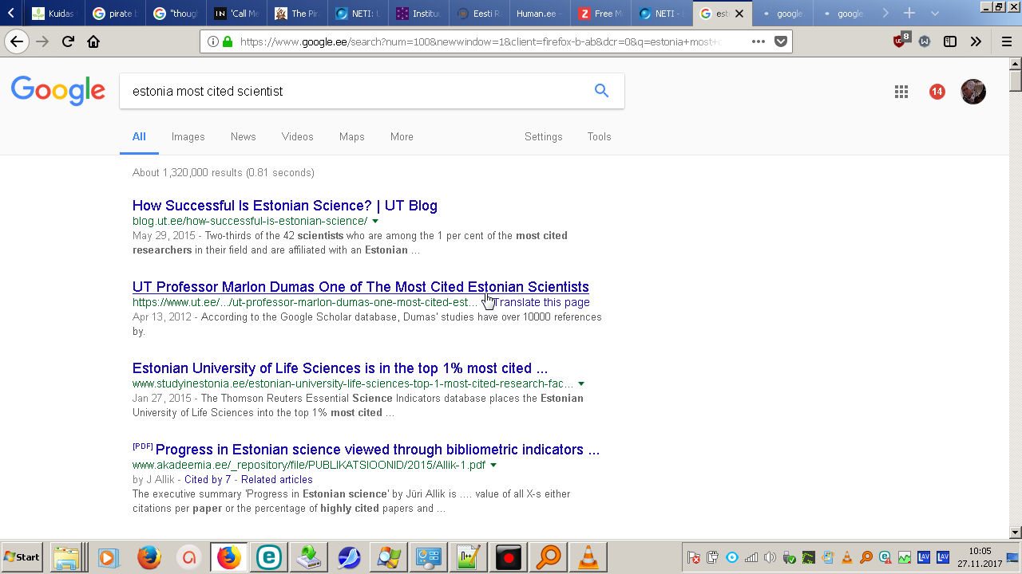Expand options arrow for akadeemia.ee result

coord(493,466)
